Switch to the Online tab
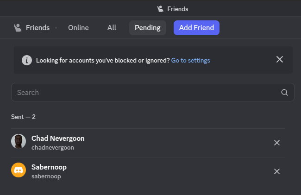Viewport: 301px width, 195px height. (x=78, y=28)
